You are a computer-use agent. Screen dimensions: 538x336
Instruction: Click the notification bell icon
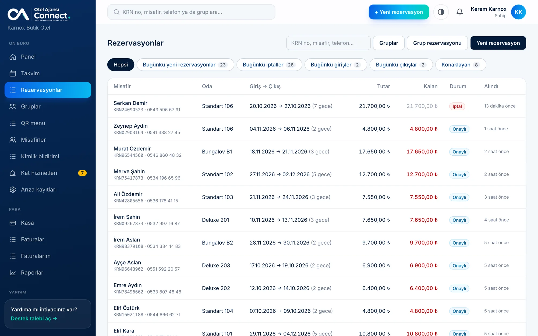460,12
